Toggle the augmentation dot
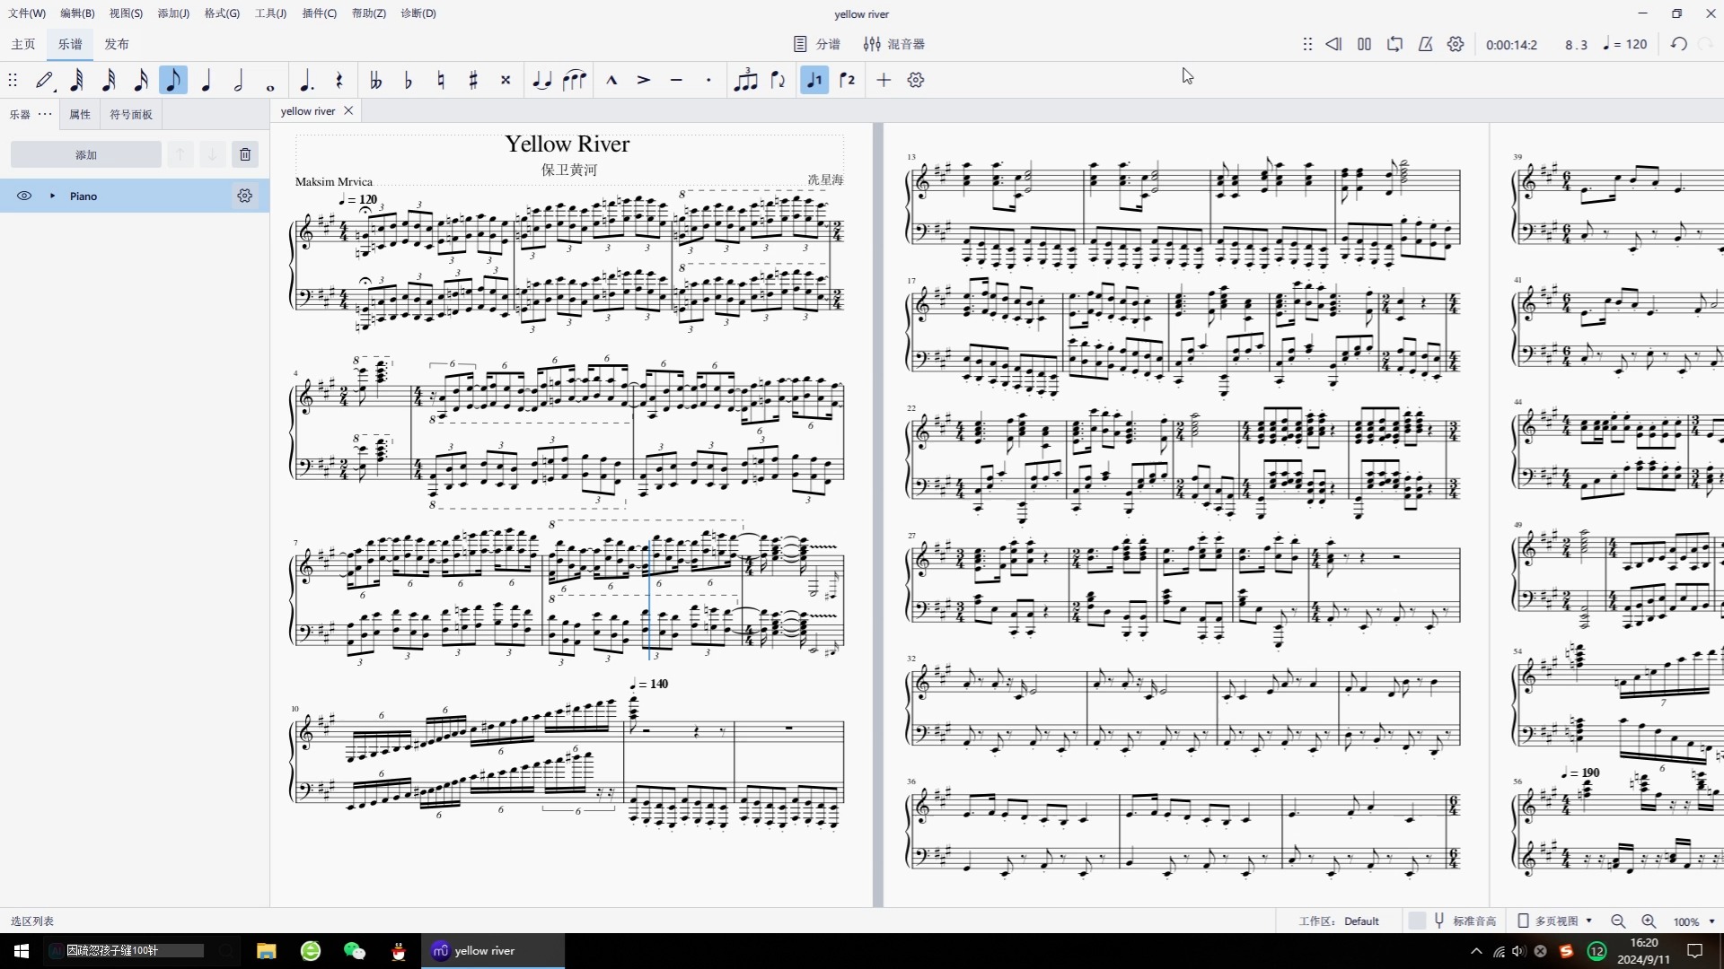The width and height of the screenshot is (1724, 969). coord(307,80)
